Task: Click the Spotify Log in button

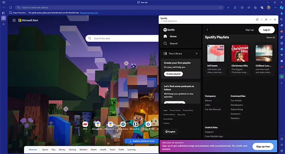Action: pyautogui.click(x=267, y=30)
